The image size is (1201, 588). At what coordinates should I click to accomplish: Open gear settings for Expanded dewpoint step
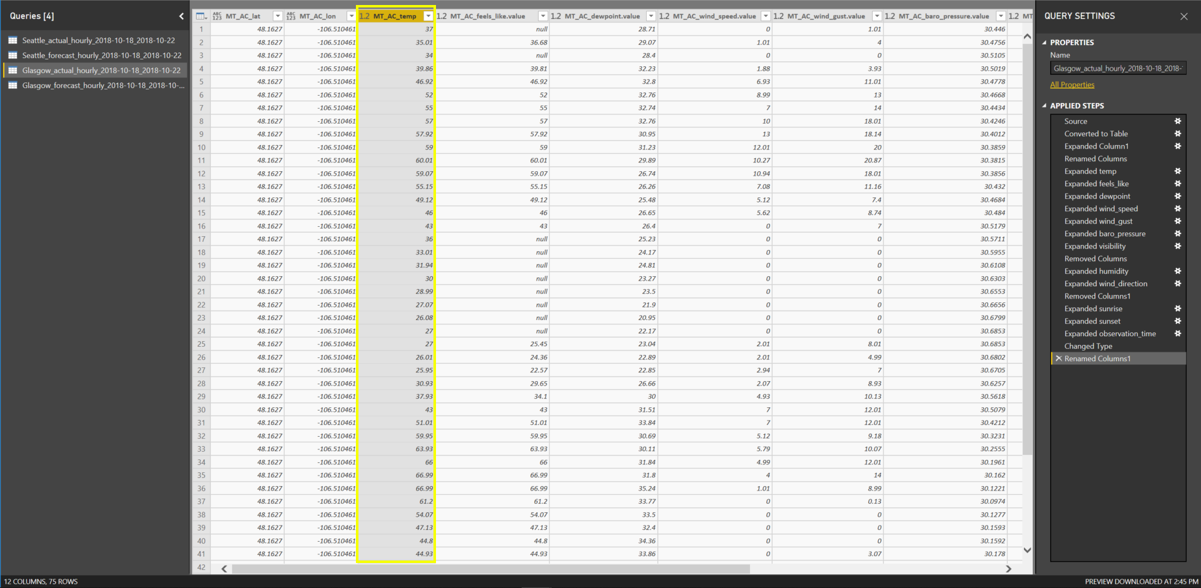click(x=1177, y=196)
